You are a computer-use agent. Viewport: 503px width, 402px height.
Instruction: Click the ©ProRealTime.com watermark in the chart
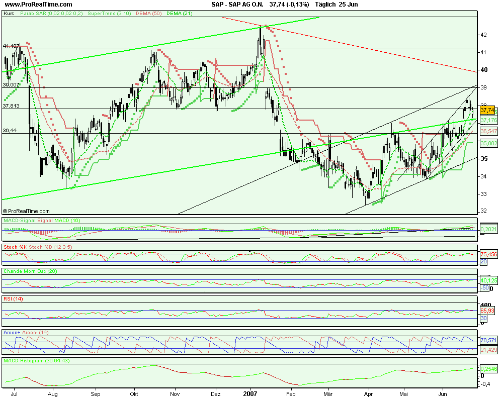pyautogui.click(x=26, y=212)
